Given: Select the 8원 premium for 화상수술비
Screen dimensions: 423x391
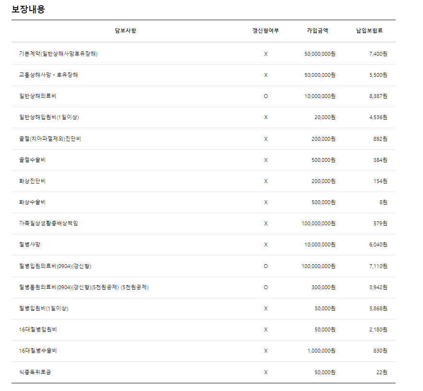Looking at the screenshot, I should [383, 202].
